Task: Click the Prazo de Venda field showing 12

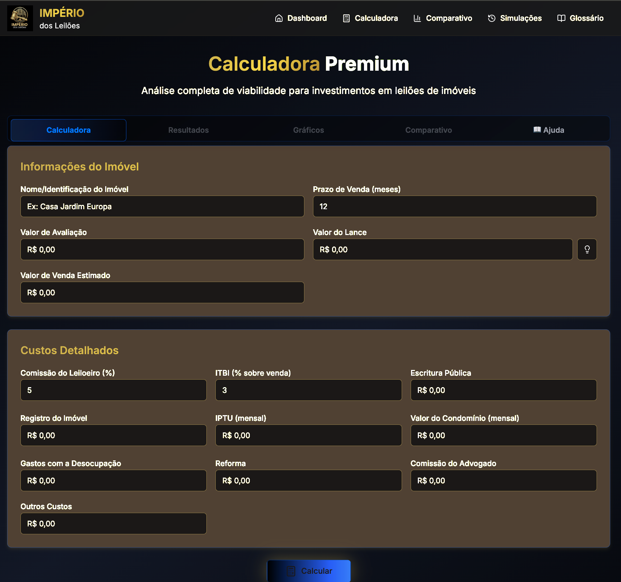Action: tap(455, 206)
